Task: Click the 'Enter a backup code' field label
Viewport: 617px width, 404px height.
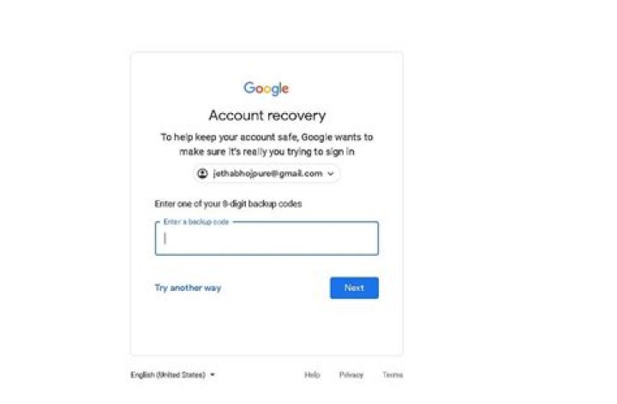Action: [196, 222]
